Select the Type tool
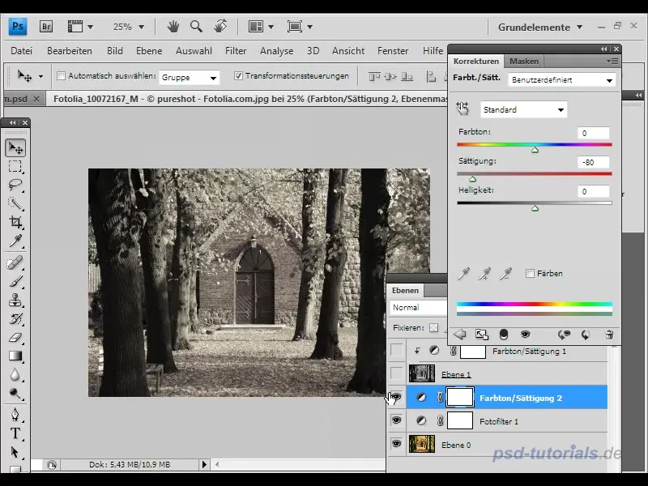The height and width of the screenshot is (486, 648). [15, 433]
